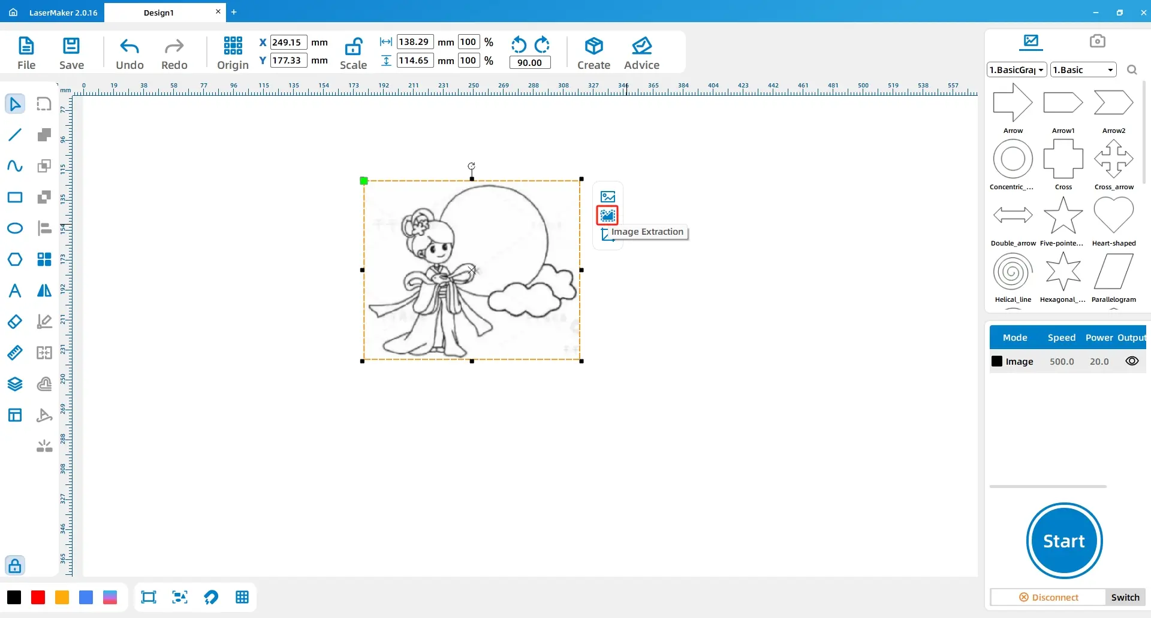Click the Disconnect button

click(x=1048, y=597)
